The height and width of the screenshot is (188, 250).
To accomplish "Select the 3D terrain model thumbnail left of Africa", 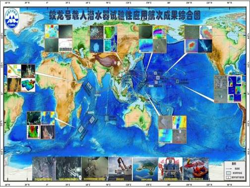I will tap(28, 85).
